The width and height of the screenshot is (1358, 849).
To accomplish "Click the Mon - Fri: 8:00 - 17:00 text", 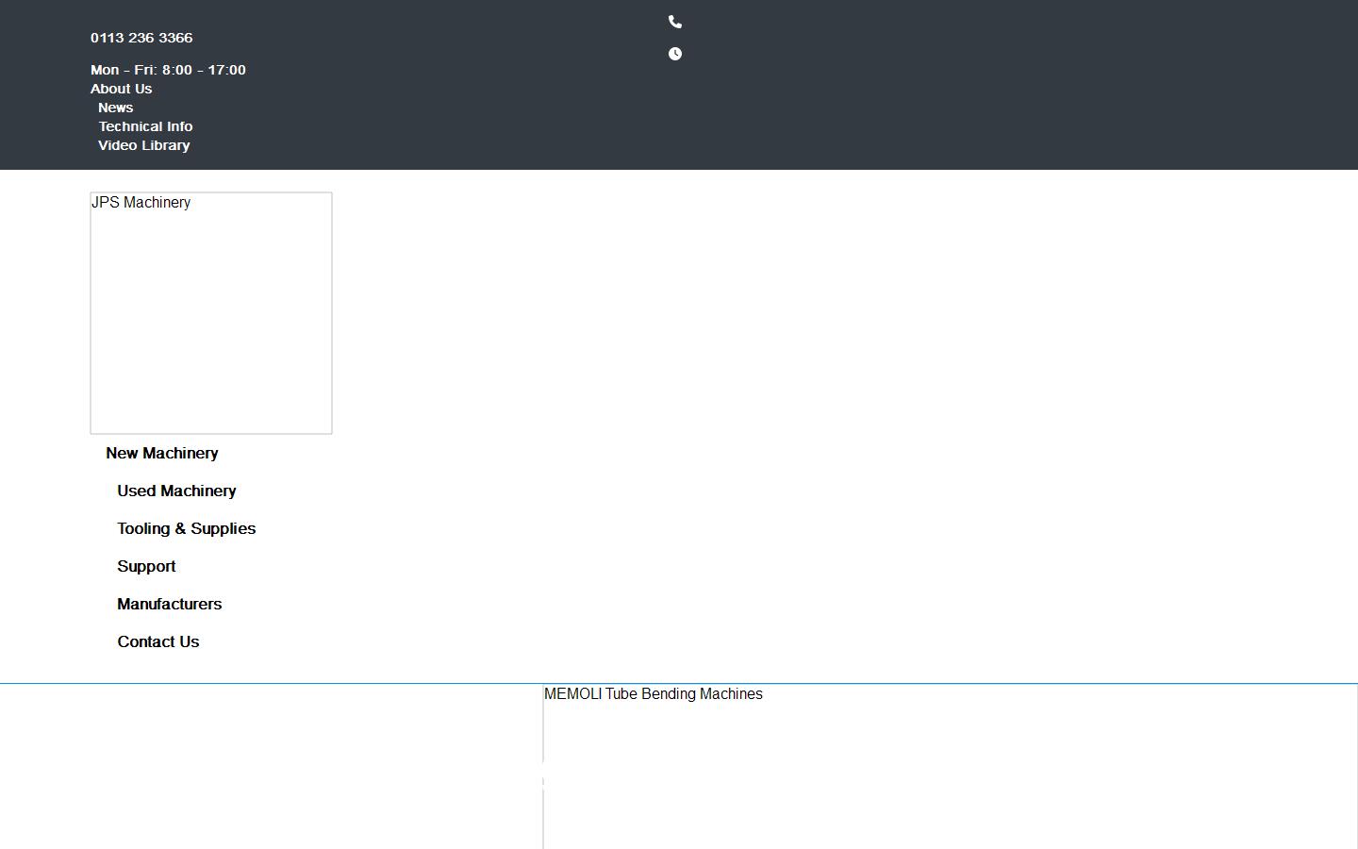I will tap(168, 70).
